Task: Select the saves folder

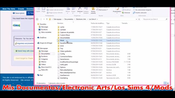Action: (x=62, y=46)
